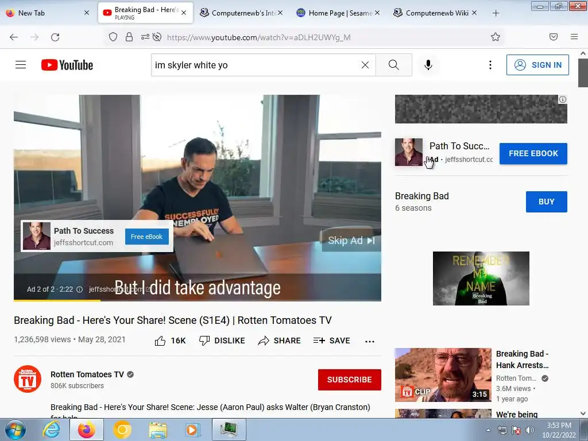588x441 pixels.
Task: Start voice search with the microphone icon
Action: click(x=428, y=65)
